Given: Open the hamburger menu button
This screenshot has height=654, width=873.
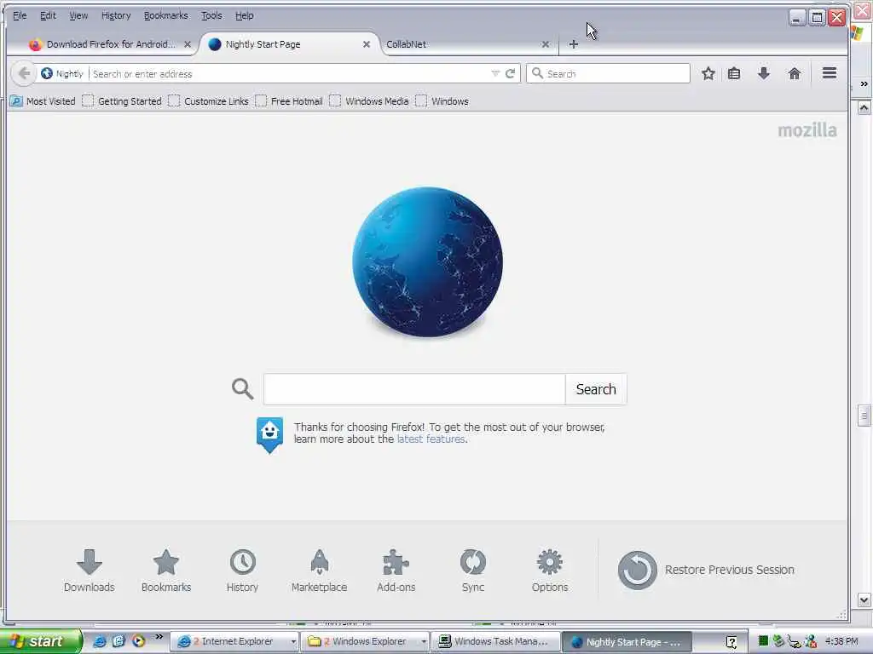Looking at the screenshot, I should pyautogui.click(x=830, y=73).
